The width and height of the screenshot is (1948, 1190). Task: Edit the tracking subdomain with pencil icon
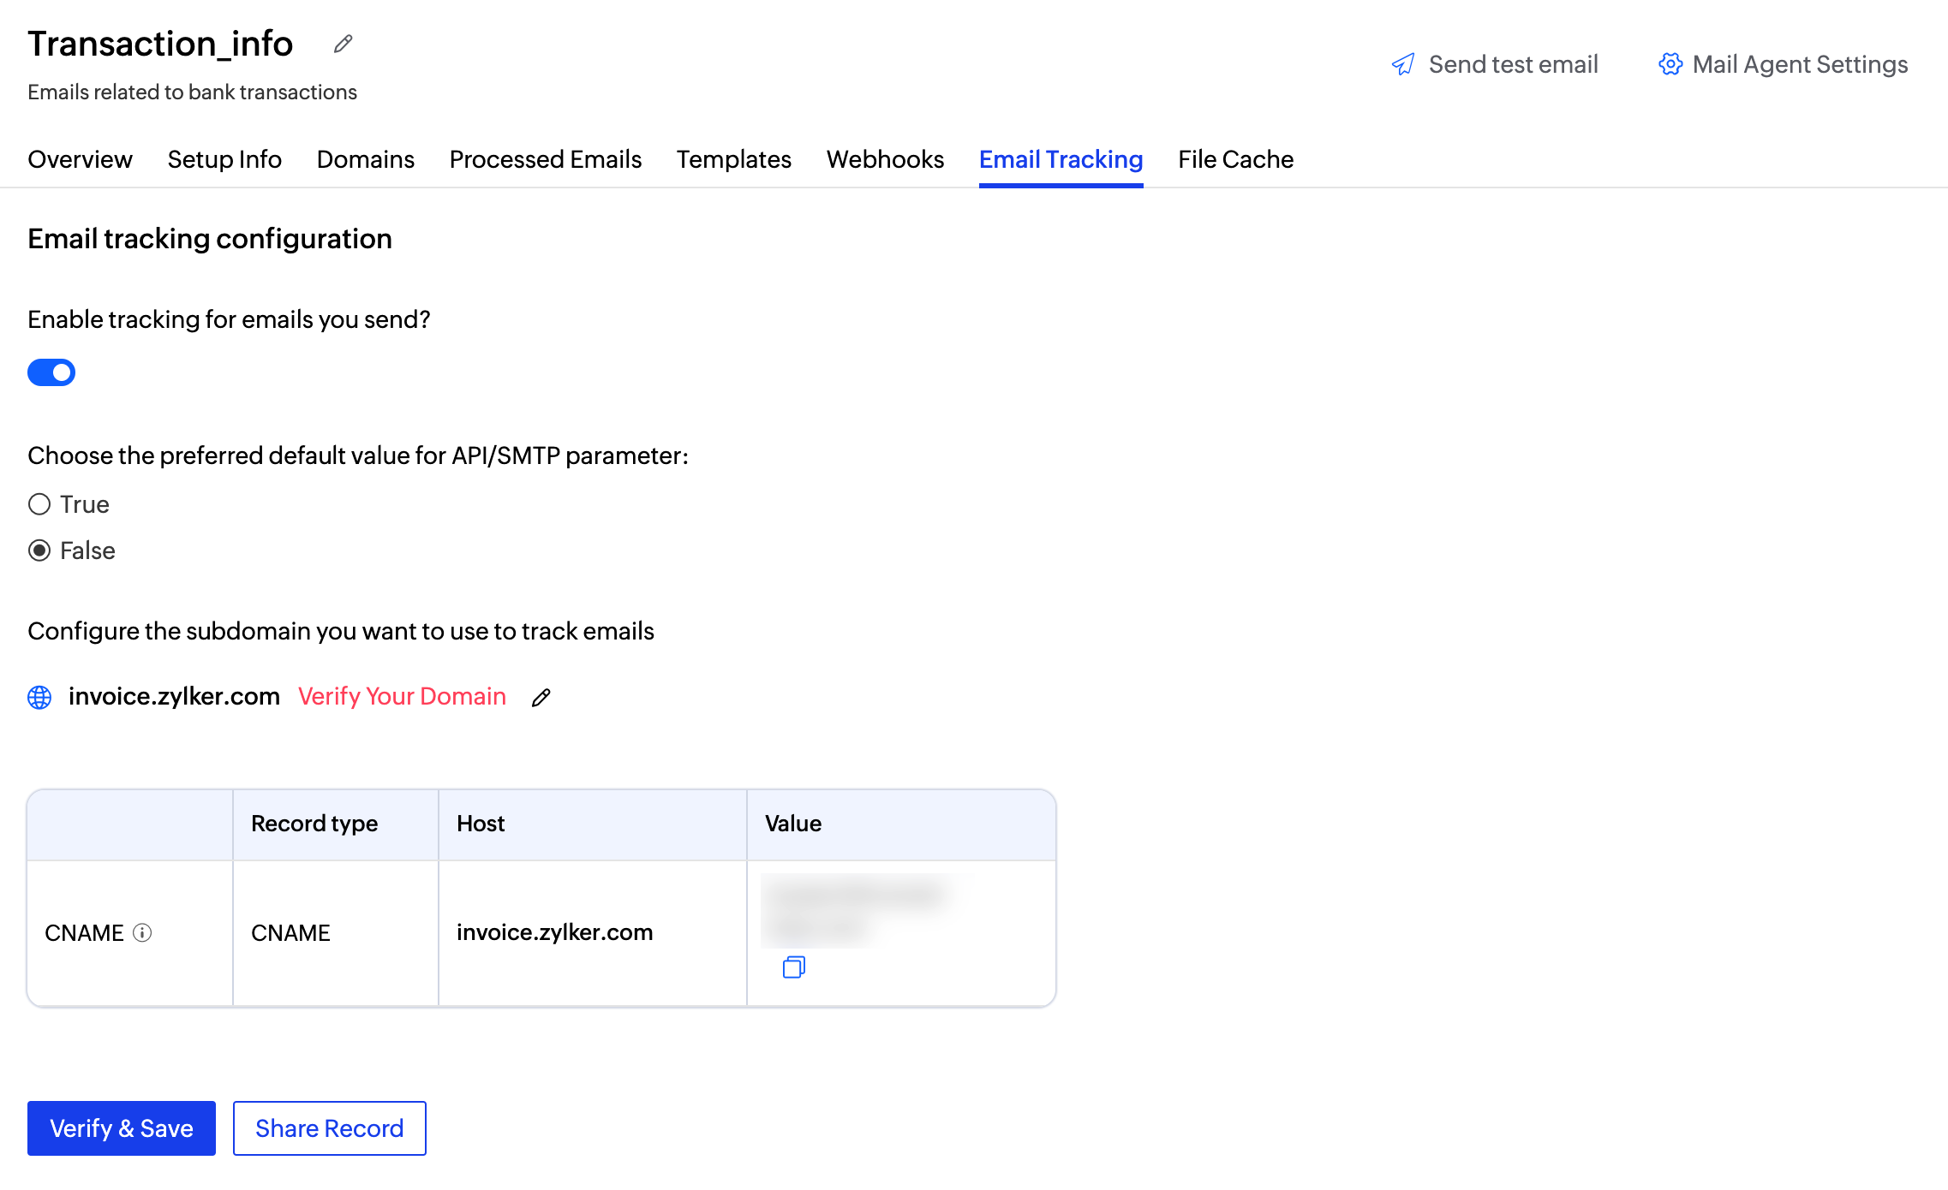click(541, 698)
